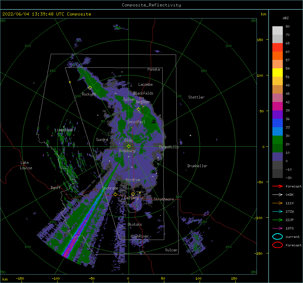Select the 39 dBZ magenta color swatch
Image resolution: width=303 pixels, height=283 pixels.
click(x=277, y=106)
